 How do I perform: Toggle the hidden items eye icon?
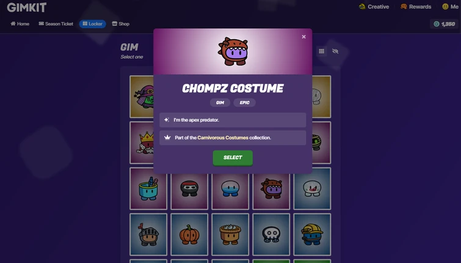tap(335, 51)
